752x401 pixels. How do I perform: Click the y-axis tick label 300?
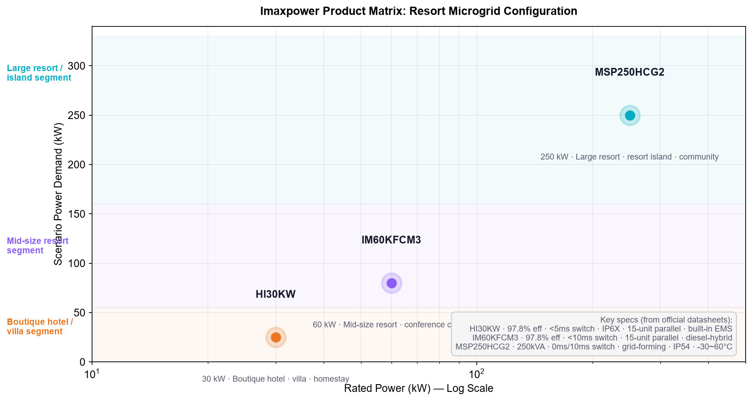[x=77, y=66]
